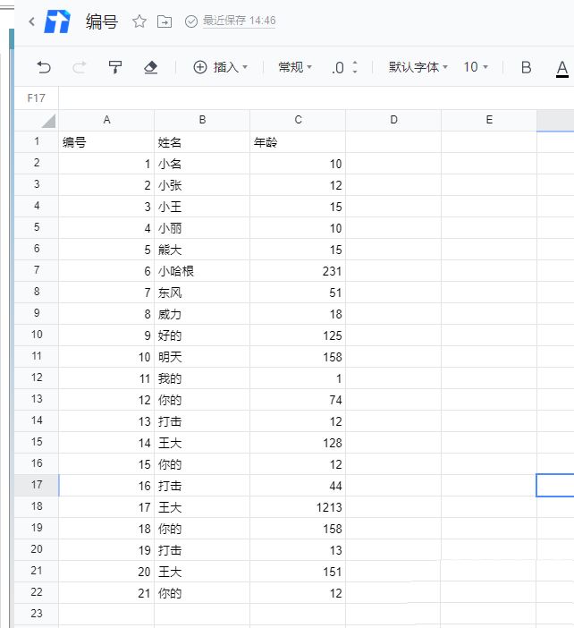Open the font size 10 dropdown
574x628 pixels.
476,67
